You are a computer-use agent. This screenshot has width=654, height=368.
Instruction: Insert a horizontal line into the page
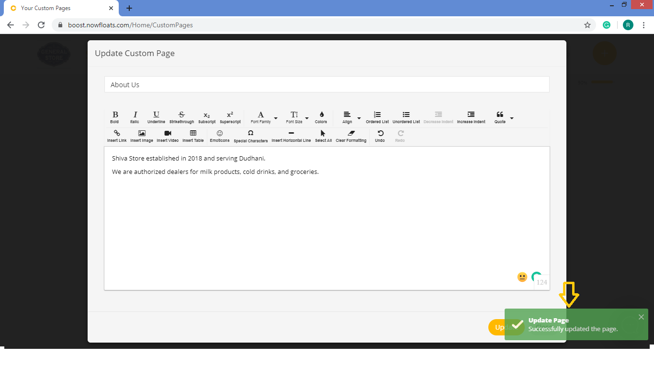[x=291, y=136]
